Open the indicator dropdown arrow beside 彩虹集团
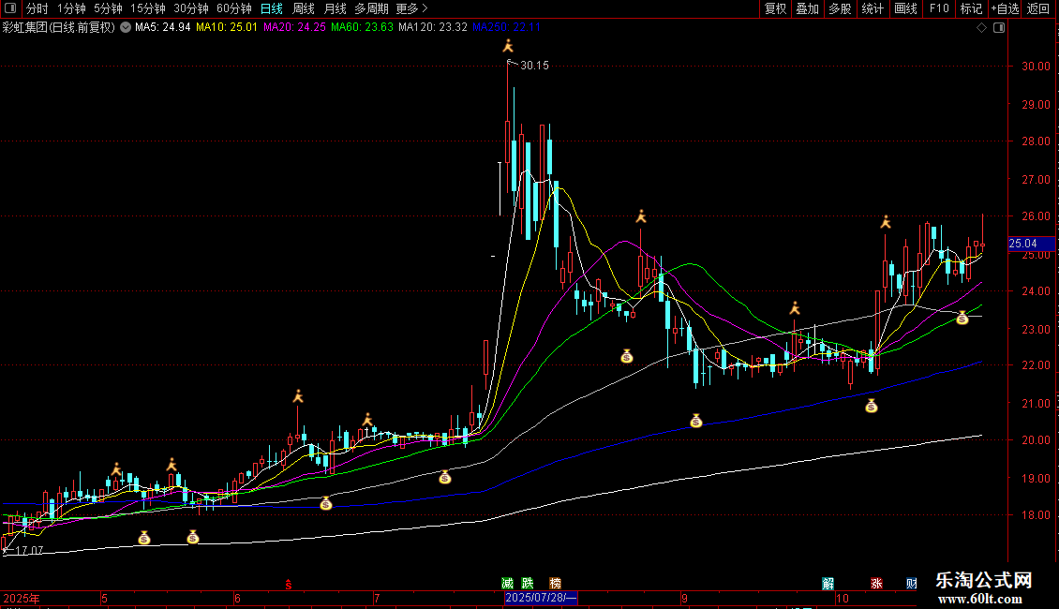Screen dimensions: 1059x609 [126, 28]
